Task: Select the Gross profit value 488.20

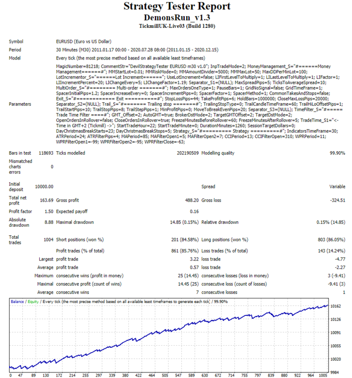Action: click(x=192, y=200)
